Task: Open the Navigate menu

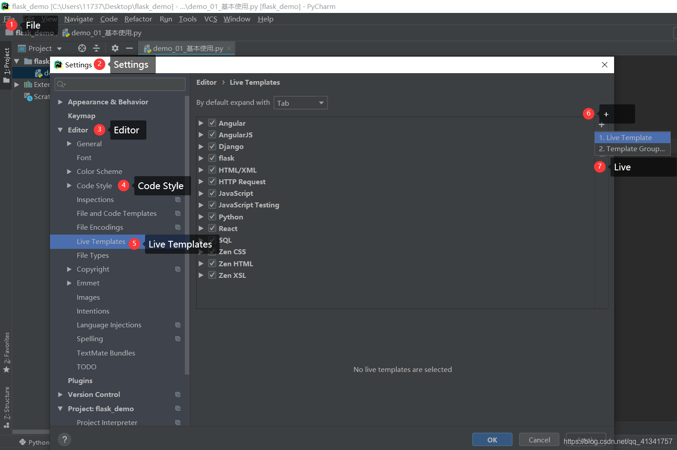Action: [79, 19]
